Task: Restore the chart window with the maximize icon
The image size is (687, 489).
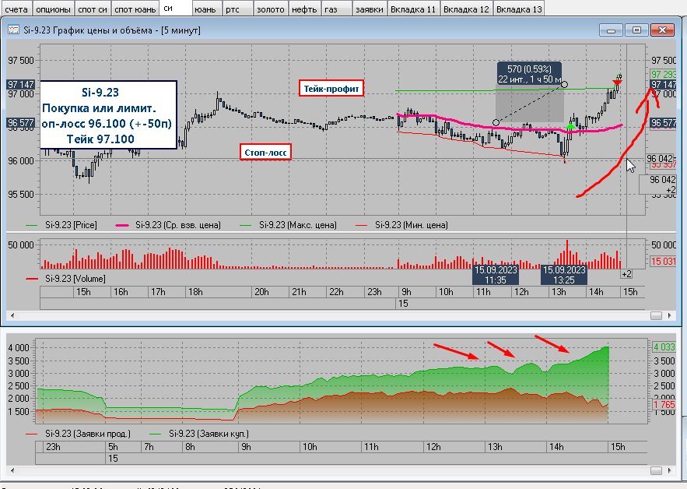Action: [636, 30]
